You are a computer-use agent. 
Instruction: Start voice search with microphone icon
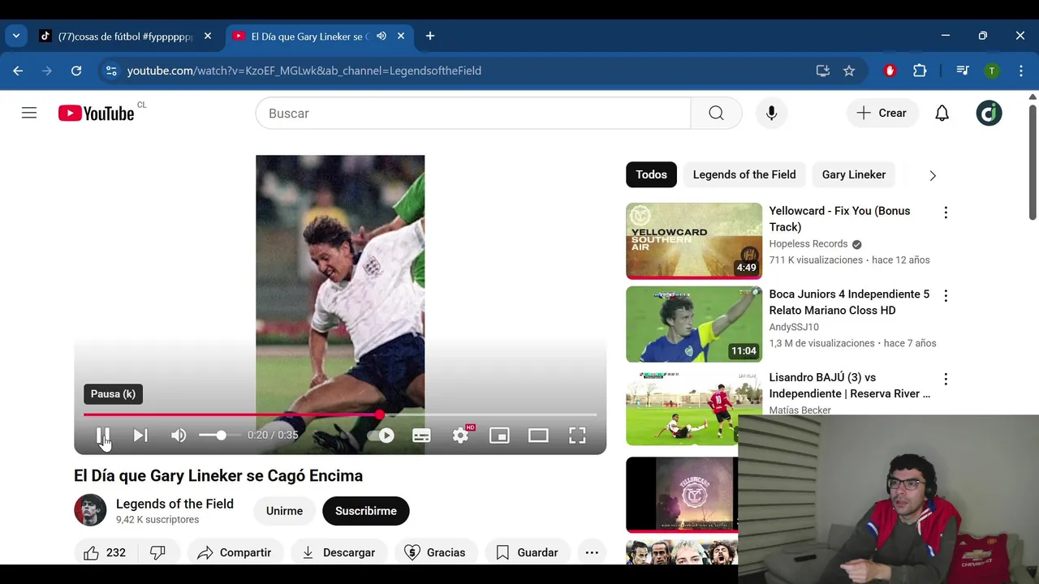(771, 114)
